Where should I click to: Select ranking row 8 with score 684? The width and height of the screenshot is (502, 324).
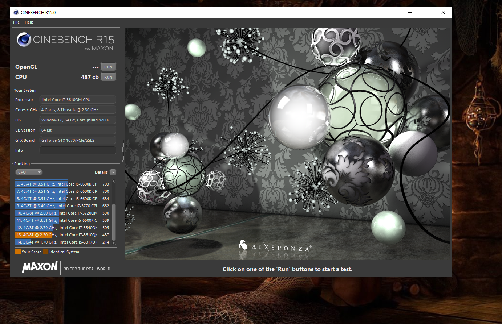[x=63, y=199]
